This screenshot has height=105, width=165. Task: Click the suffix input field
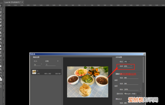[50, 64]
